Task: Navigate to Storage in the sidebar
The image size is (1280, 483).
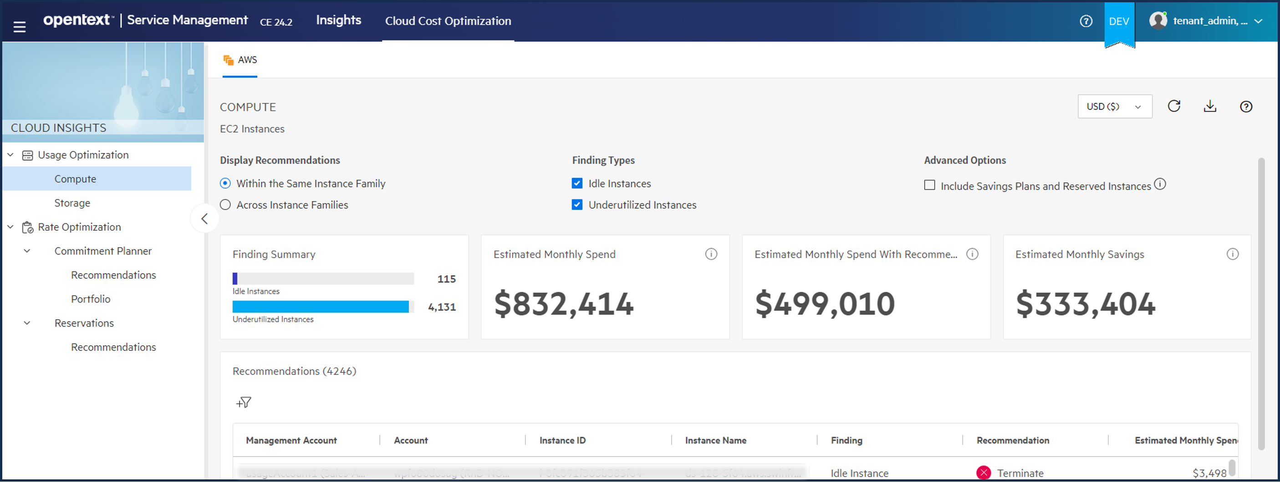Action: click(x=72, y=203)
